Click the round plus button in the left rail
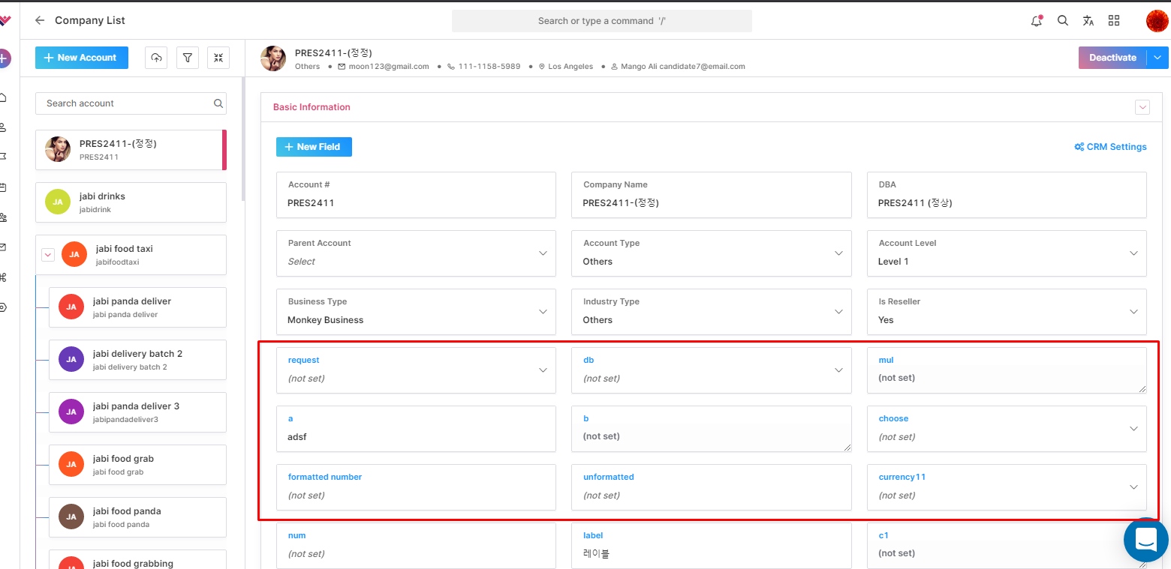The image size is (1171, 569). (5, 58)
